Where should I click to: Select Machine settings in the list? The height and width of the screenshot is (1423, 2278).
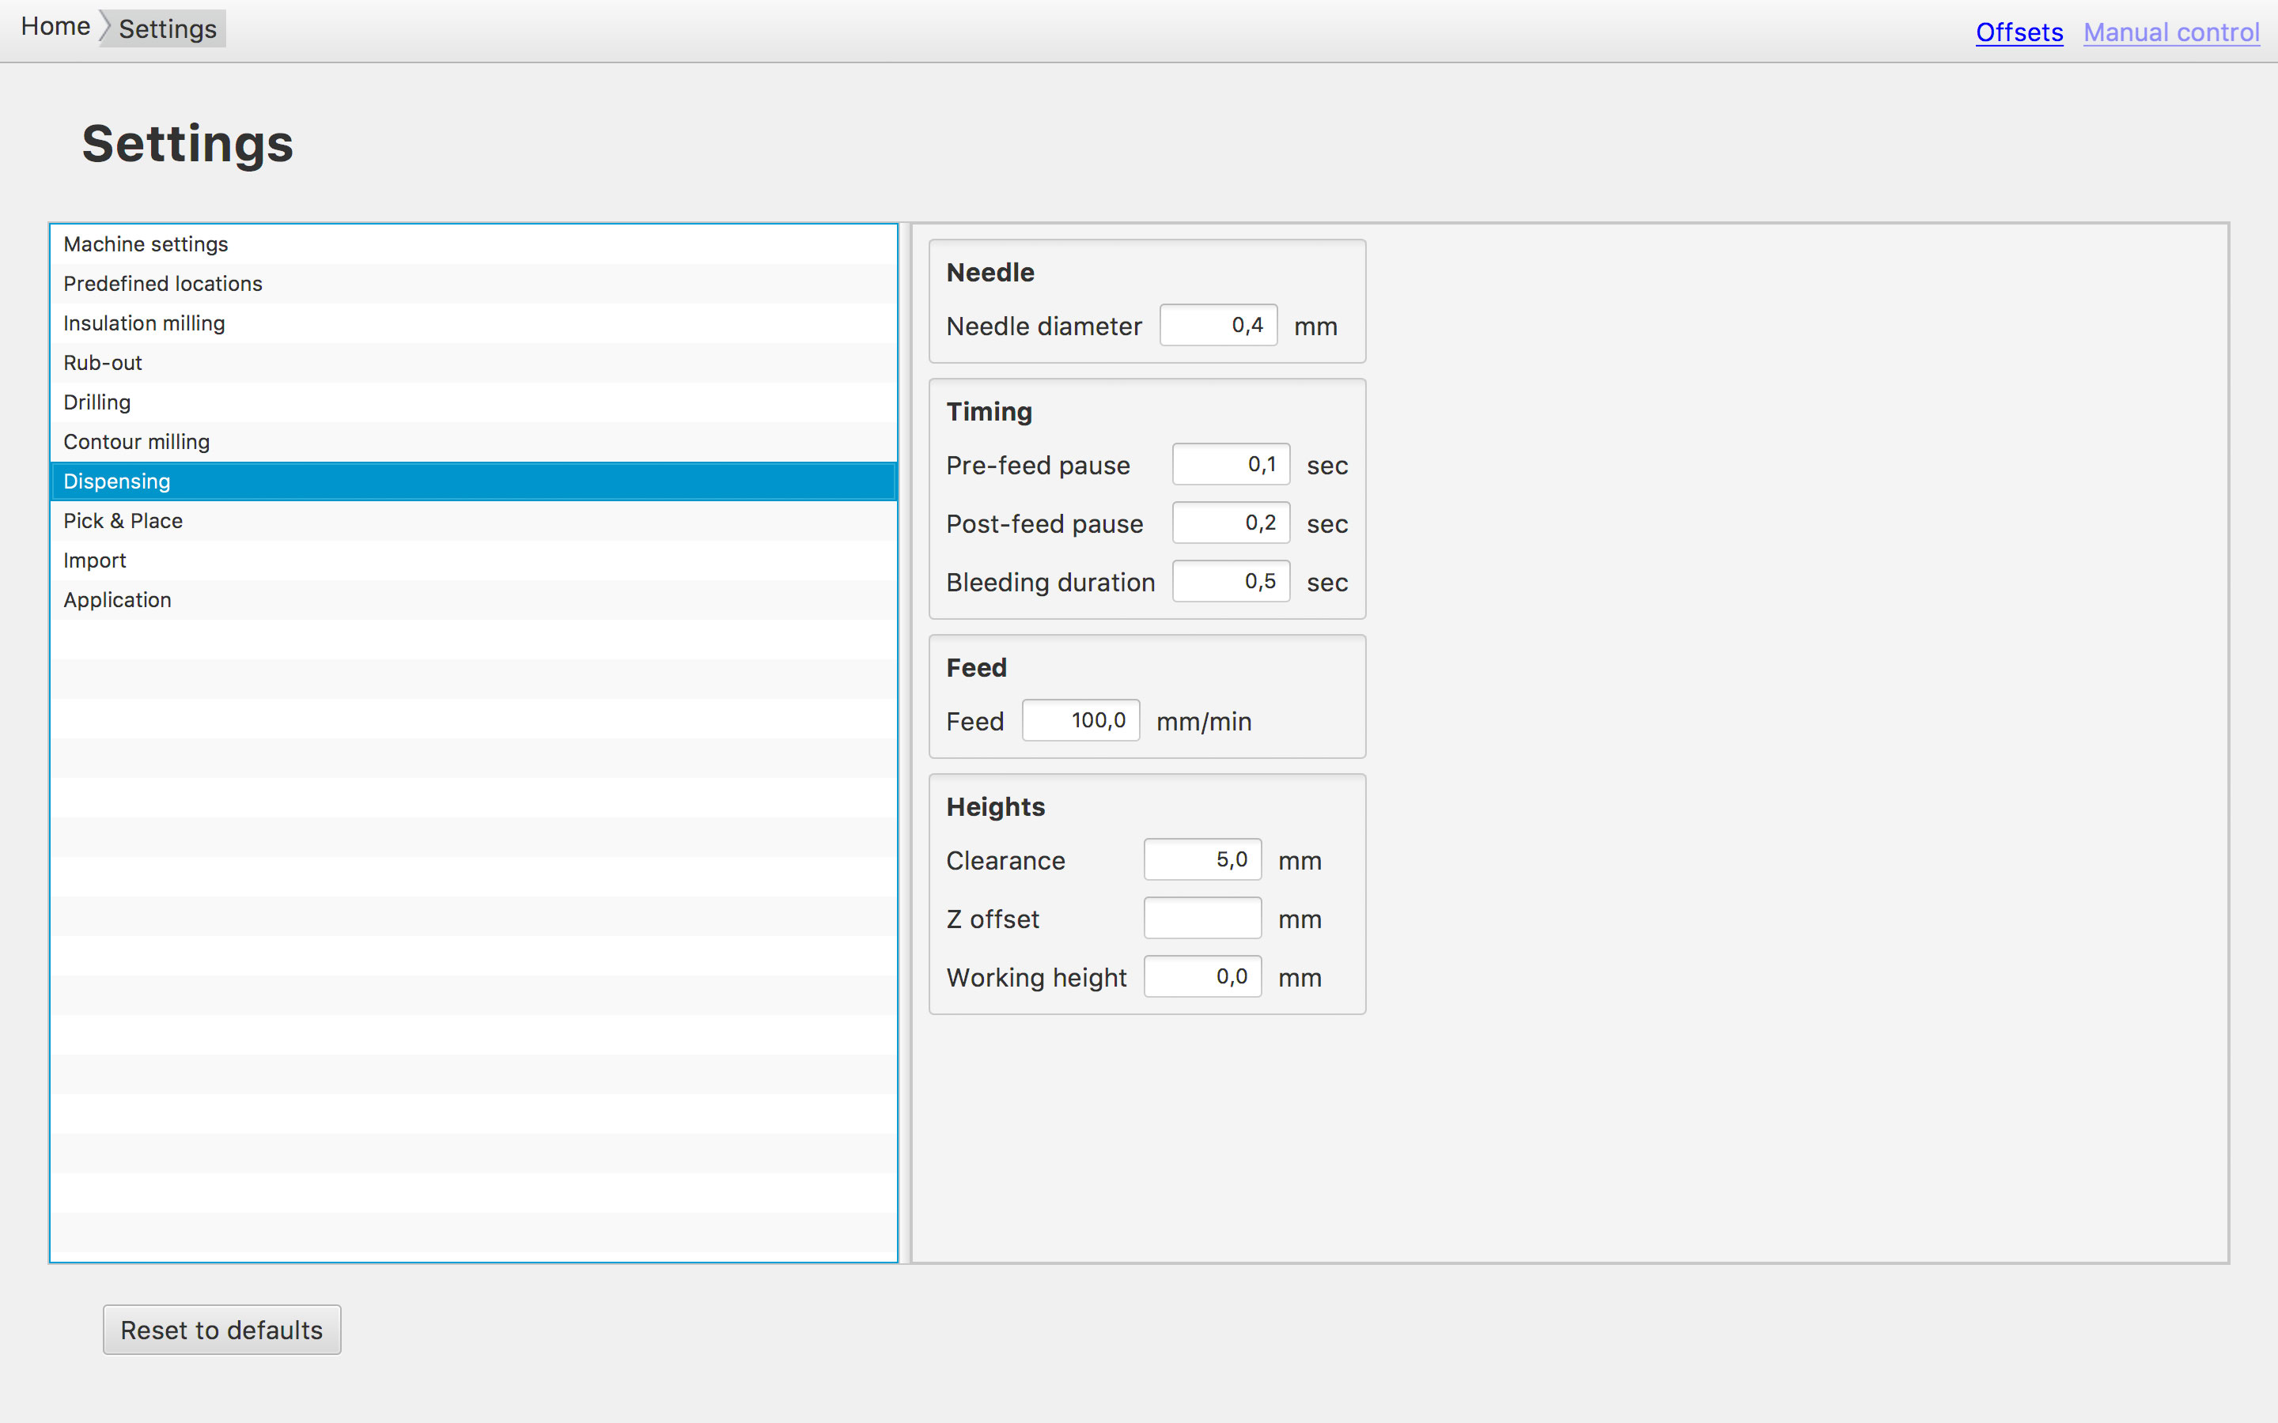474,243
